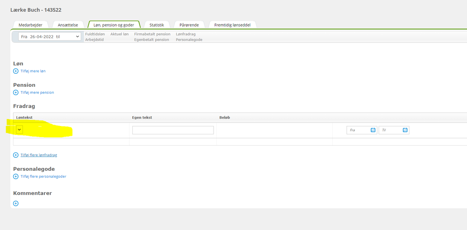467x230 pixels.
Task: Click the Tilføj mere løn link
Action: point(33,71)
